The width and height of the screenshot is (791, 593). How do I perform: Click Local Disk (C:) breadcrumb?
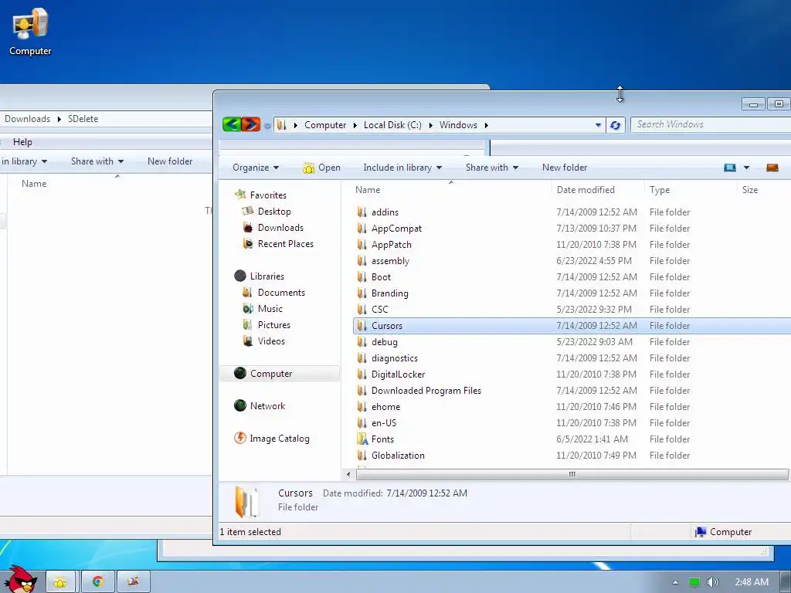coord(392,125)
